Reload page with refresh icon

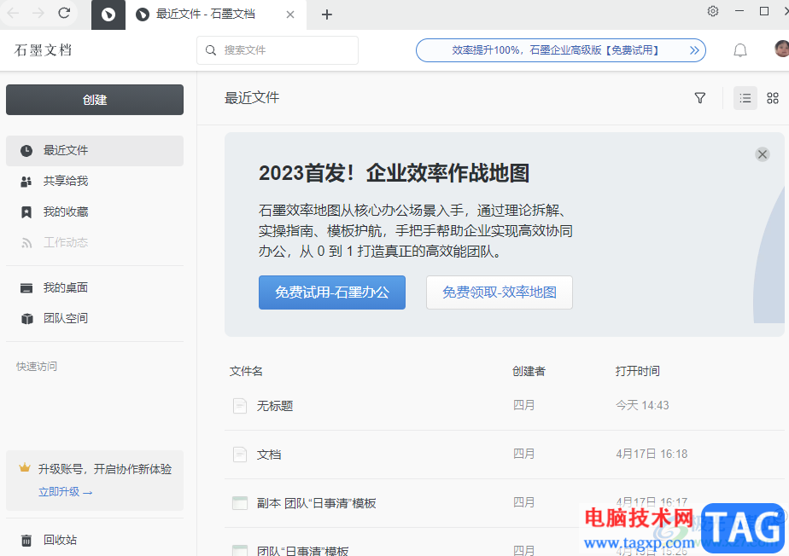[x=64, y=13]
